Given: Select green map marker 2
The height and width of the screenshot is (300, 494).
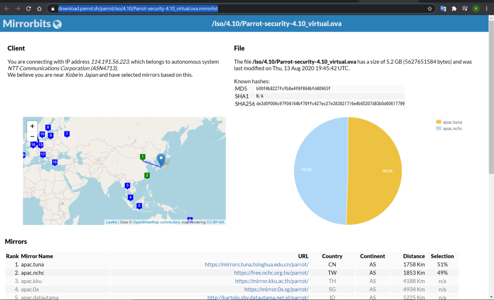Looking at the screenshot, I should point(147,175).
